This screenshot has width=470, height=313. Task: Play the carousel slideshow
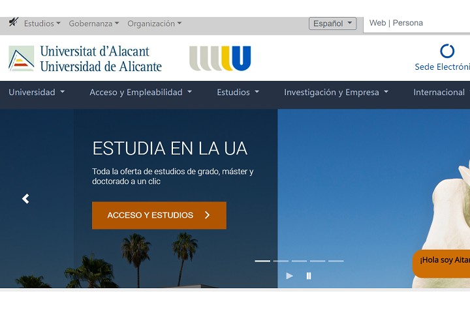[290, 276]
